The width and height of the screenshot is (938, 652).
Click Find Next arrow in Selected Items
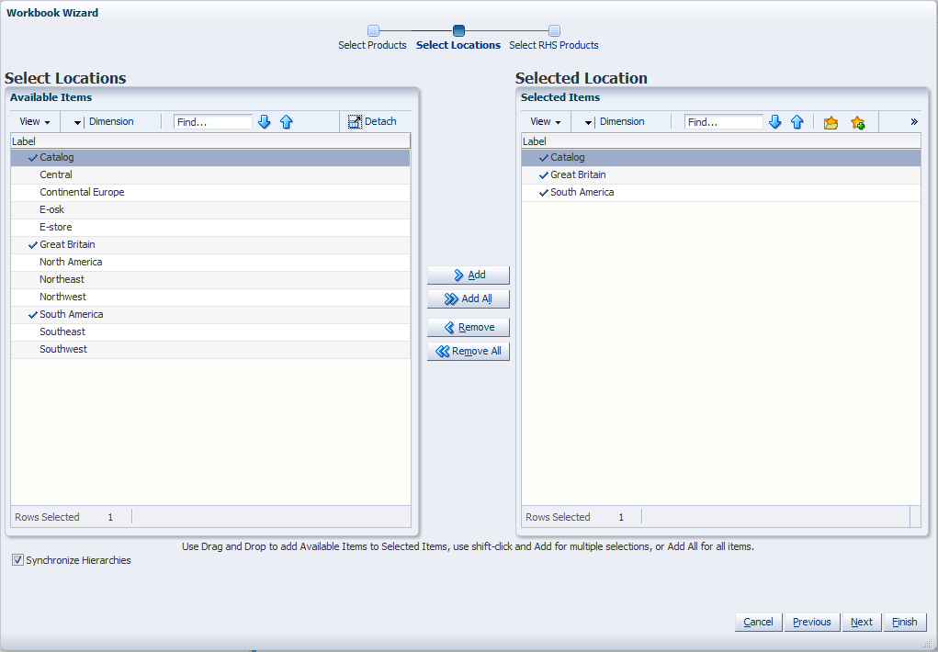point(775,122)
